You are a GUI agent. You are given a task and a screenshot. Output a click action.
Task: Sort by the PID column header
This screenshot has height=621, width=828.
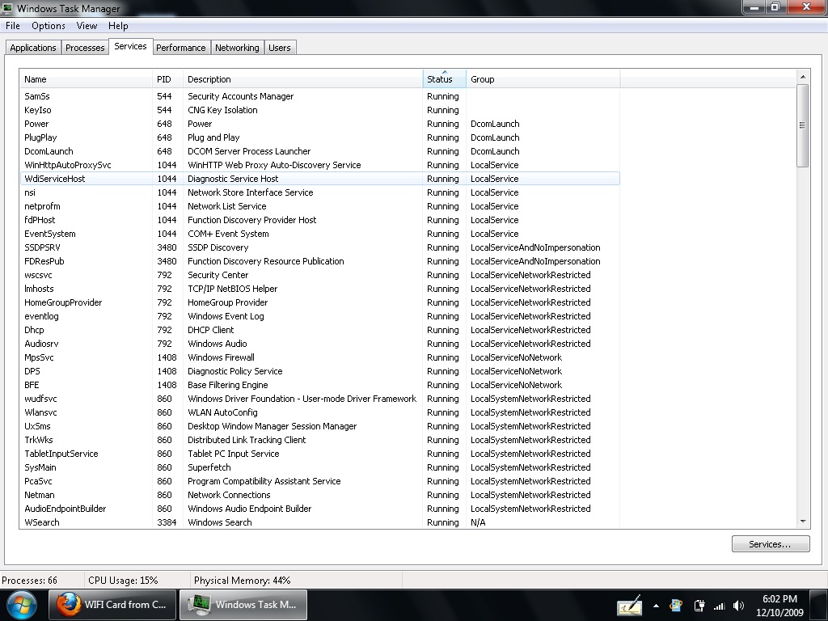pyautogui.click(x=167, y=79)
